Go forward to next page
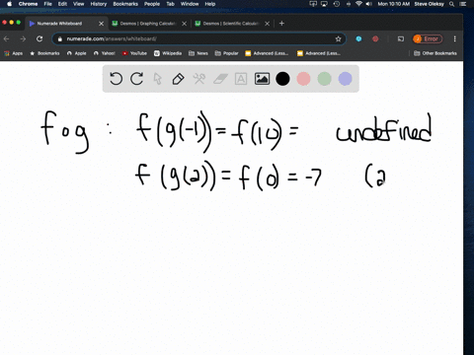Viewport: 474px width, 355px height. 23,38
